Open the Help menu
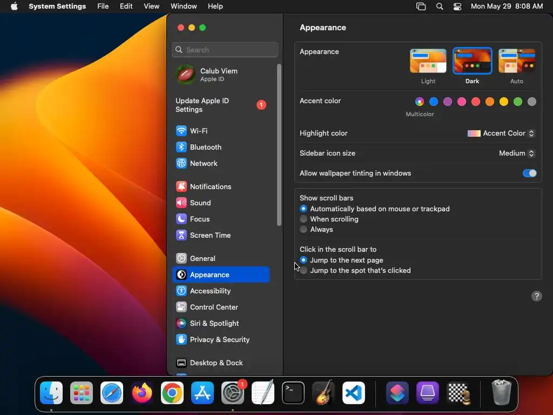553x415 pixels. point(215,6)
